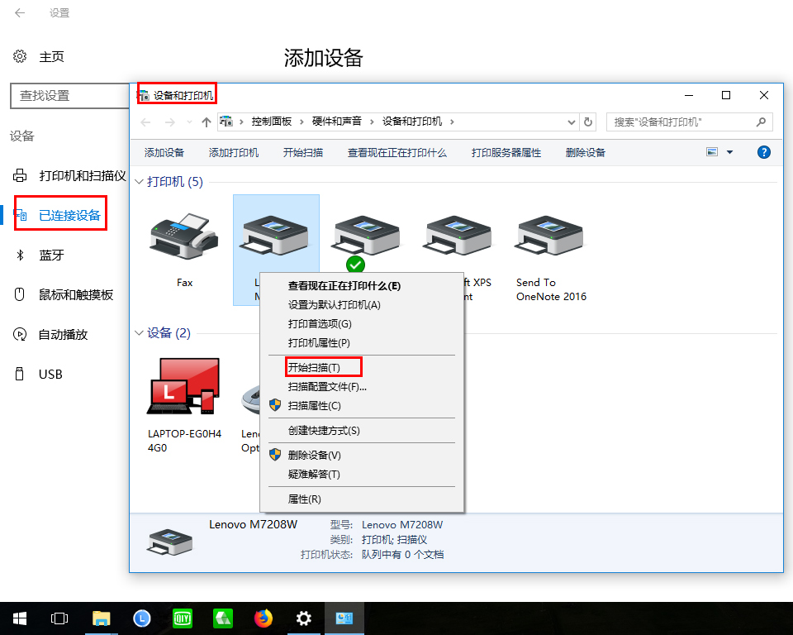Image resolution: width=793 pixels, height=635 pixels.
Task: Click 控制面板 breadcrumb in address bar
Action: point(272,122)
